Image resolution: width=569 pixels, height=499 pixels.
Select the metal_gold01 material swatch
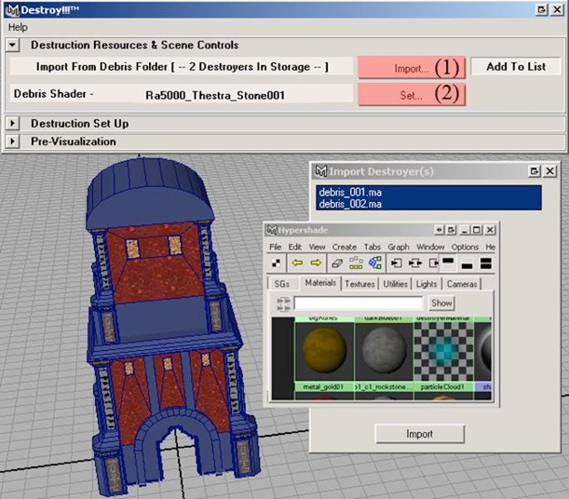click(324, 349)
